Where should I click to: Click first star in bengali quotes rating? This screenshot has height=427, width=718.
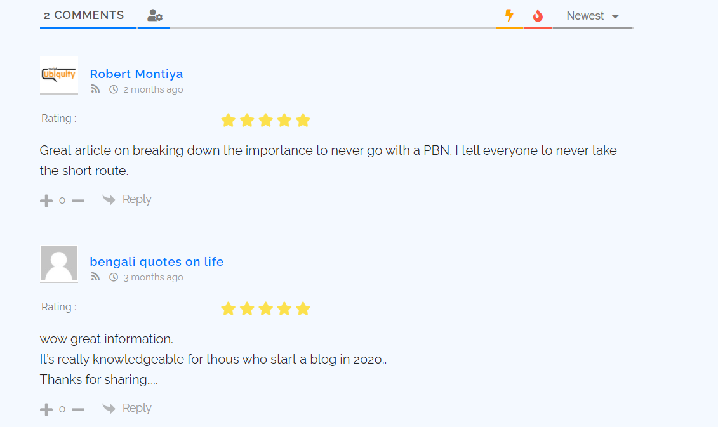[x=228, y=308]
